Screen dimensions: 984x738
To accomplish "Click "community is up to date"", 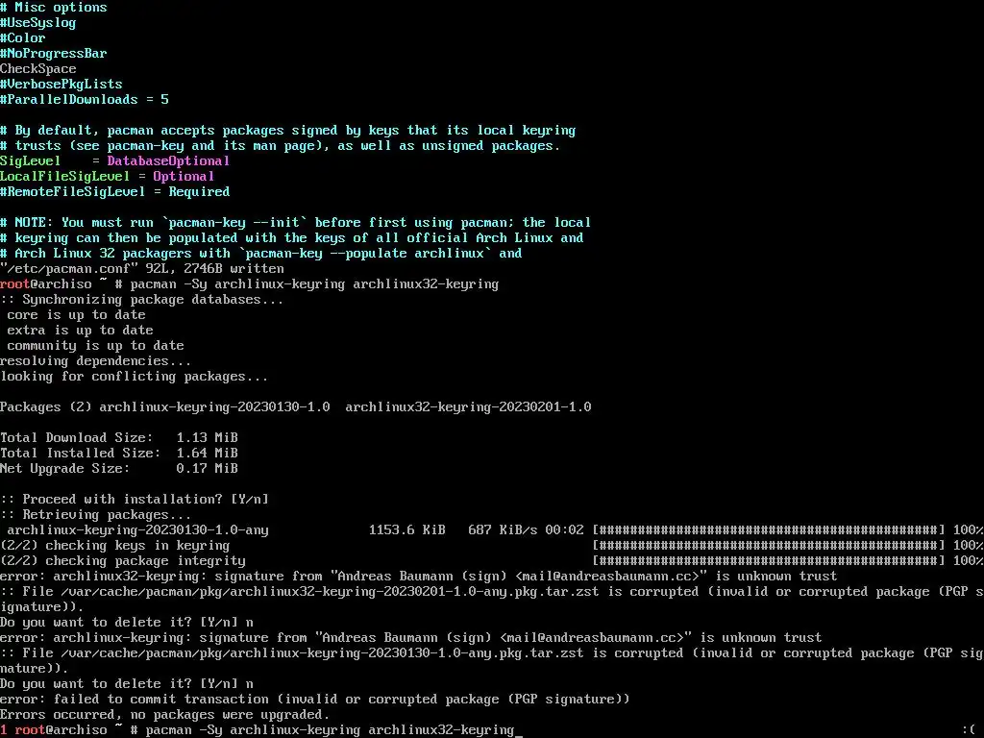I will (x=95, y=346).
